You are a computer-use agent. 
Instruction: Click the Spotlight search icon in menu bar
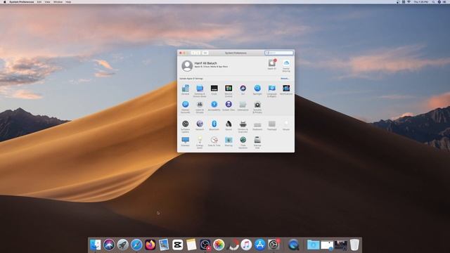click(x=433, y=1)
